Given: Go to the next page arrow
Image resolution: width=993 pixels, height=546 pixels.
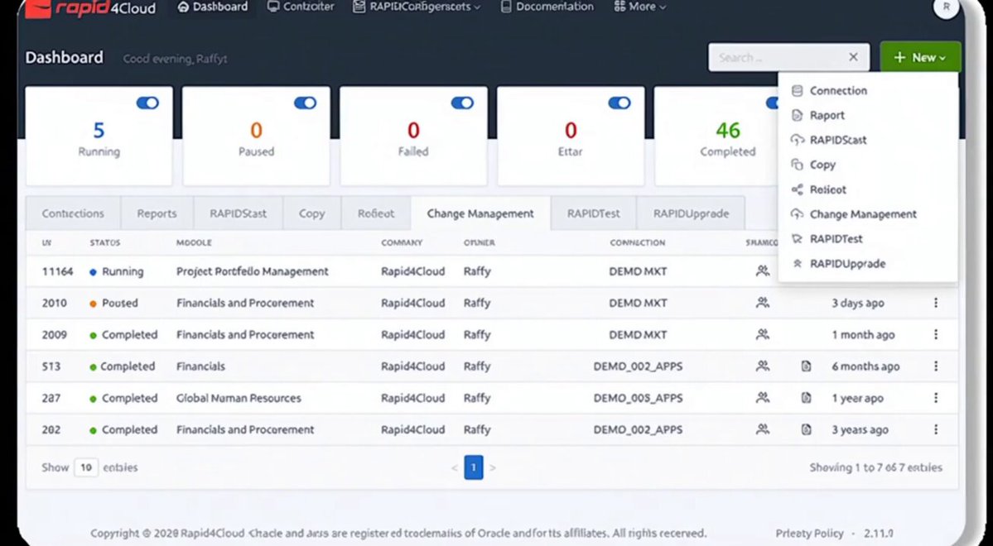Looking at the screenshot, I should (493, 467).
